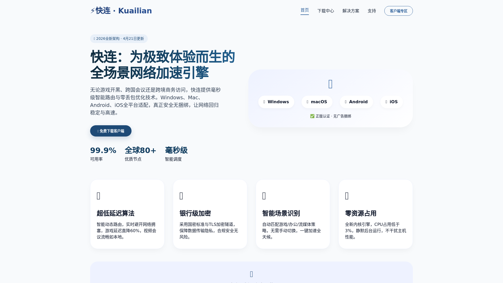Go to 解决方案 menu item
The width and height of the screenshot is (503, 283).
[351, 11]
